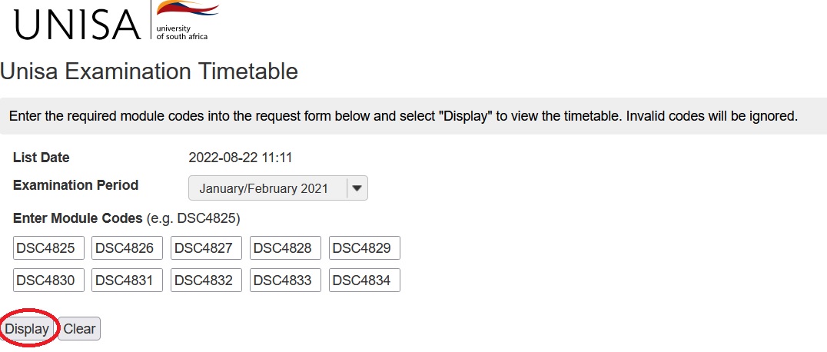
Task: Click the Examination Period label
Action: [x=76, y=185]
